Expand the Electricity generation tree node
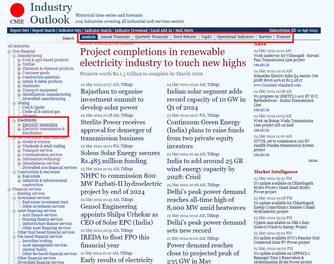Screen dimensions: 334x264 pos(19,125)
